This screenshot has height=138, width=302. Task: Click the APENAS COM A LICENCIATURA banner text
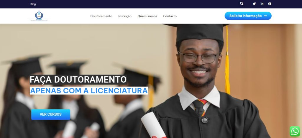[89, 91]
